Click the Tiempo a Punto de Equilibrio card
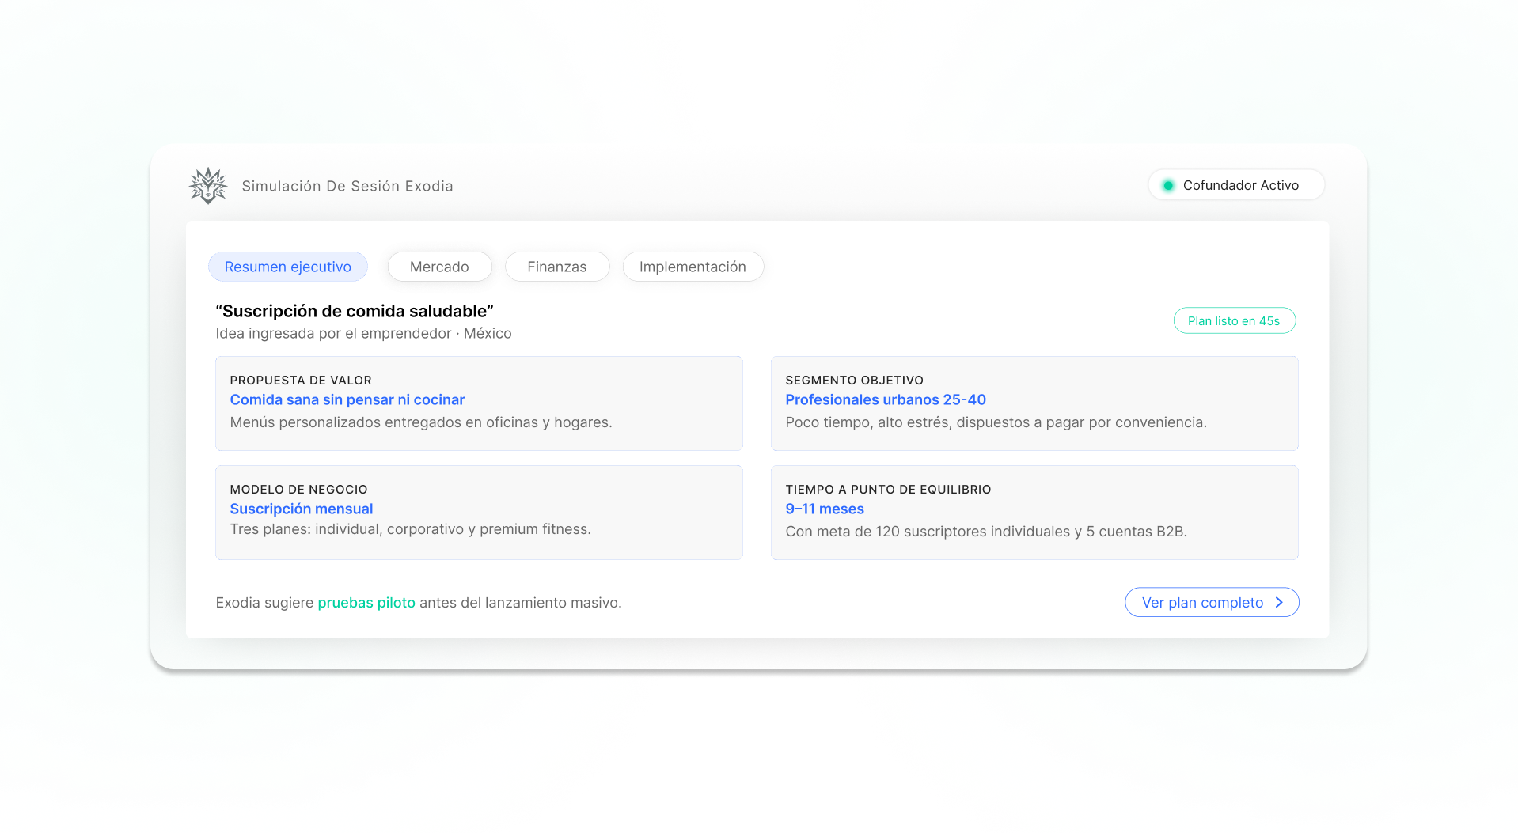The image size is (1518, 833). point(1034,513)
